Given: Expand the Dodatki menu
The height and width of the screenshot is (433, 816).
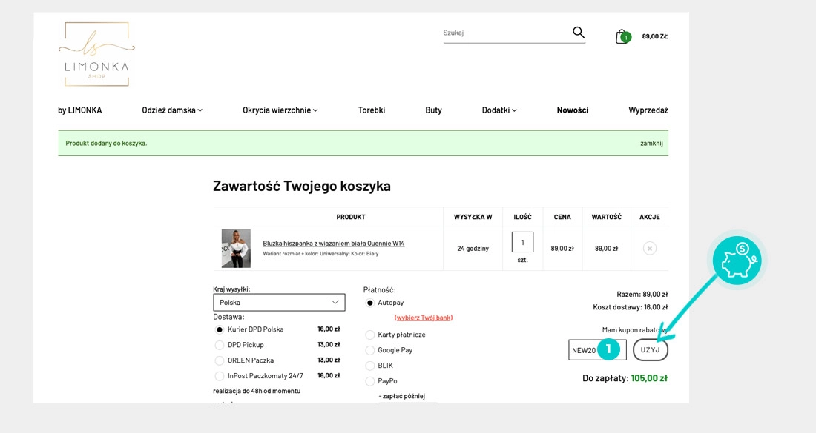Looking at the screenshot, I should click(499, 110).
